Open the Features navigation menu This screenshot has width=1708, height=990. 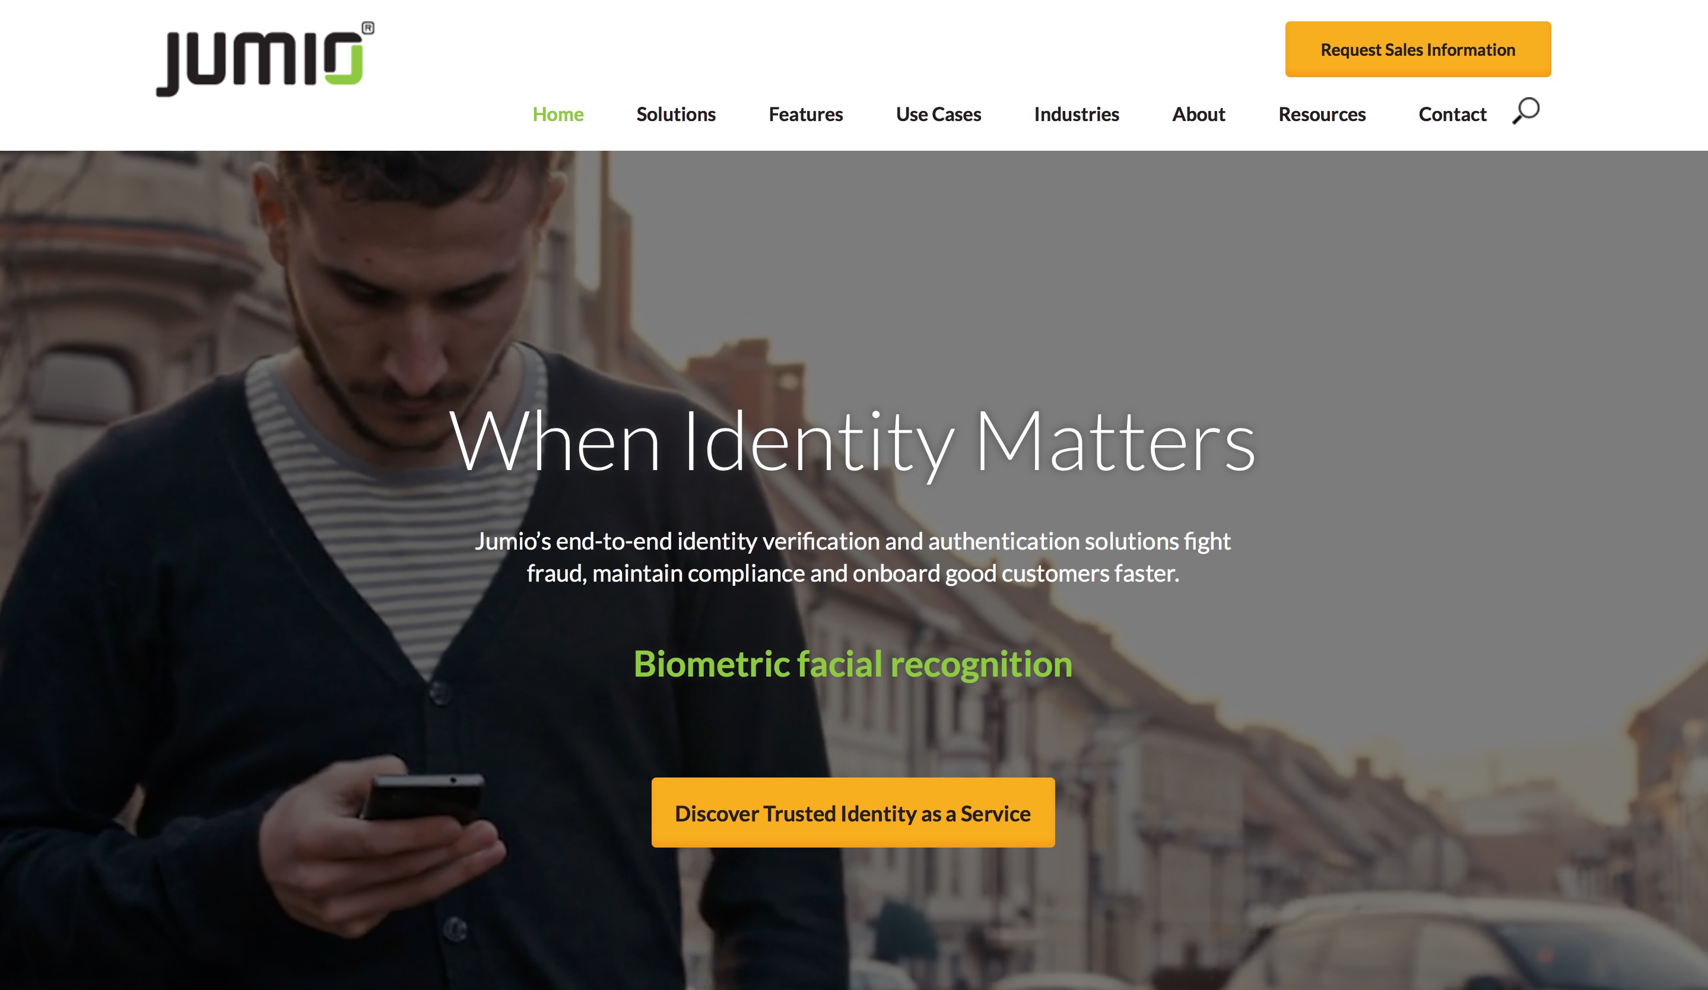[806, 113]
